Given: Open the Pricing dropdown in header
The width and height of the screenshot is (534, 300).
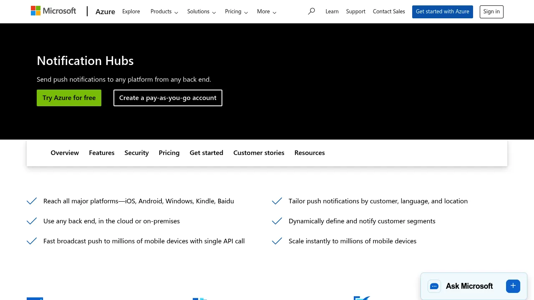Looking at the screenshot, I should point(236,12).
